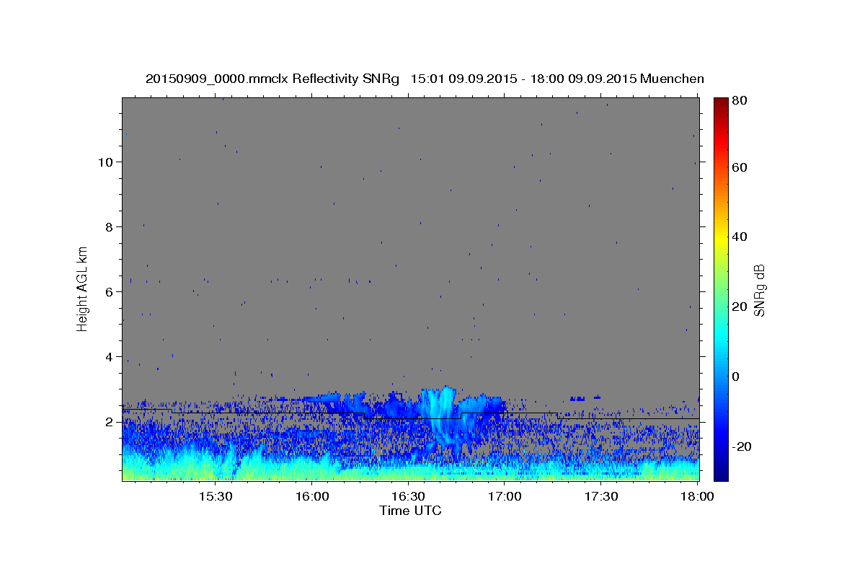Click the "Time UTC" x-axis label
This screenshot has width=865, height=577.
410,511
